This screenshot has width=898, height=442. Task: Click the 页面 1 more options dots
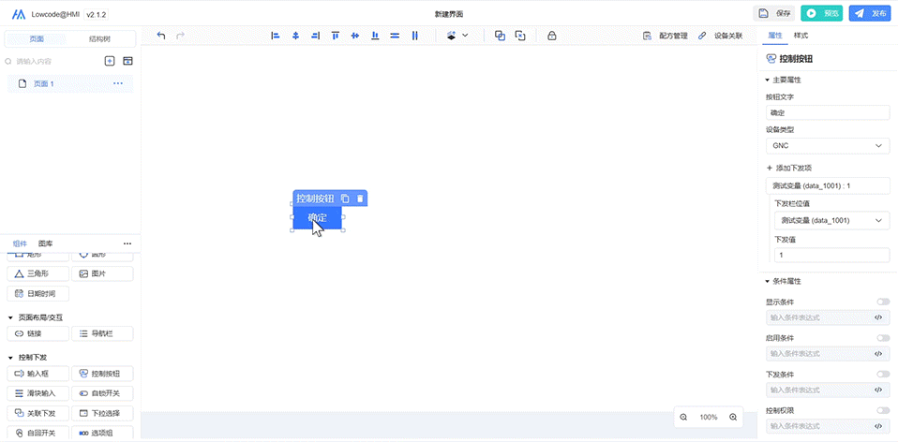118,84
